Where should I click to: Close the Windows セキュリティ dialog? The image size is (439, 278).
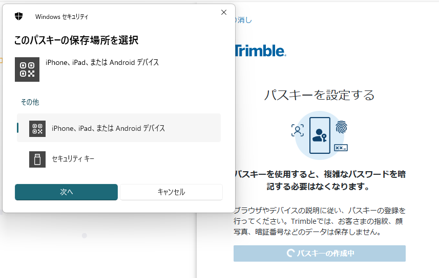pyautogui.click(x=224, y=12)
